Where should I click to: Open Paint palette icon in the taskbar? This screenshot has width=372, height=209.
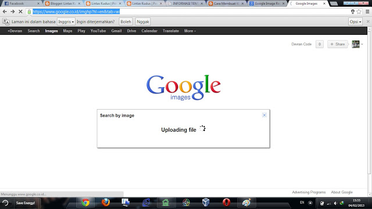pyautogui.click(x=246, y=203)
